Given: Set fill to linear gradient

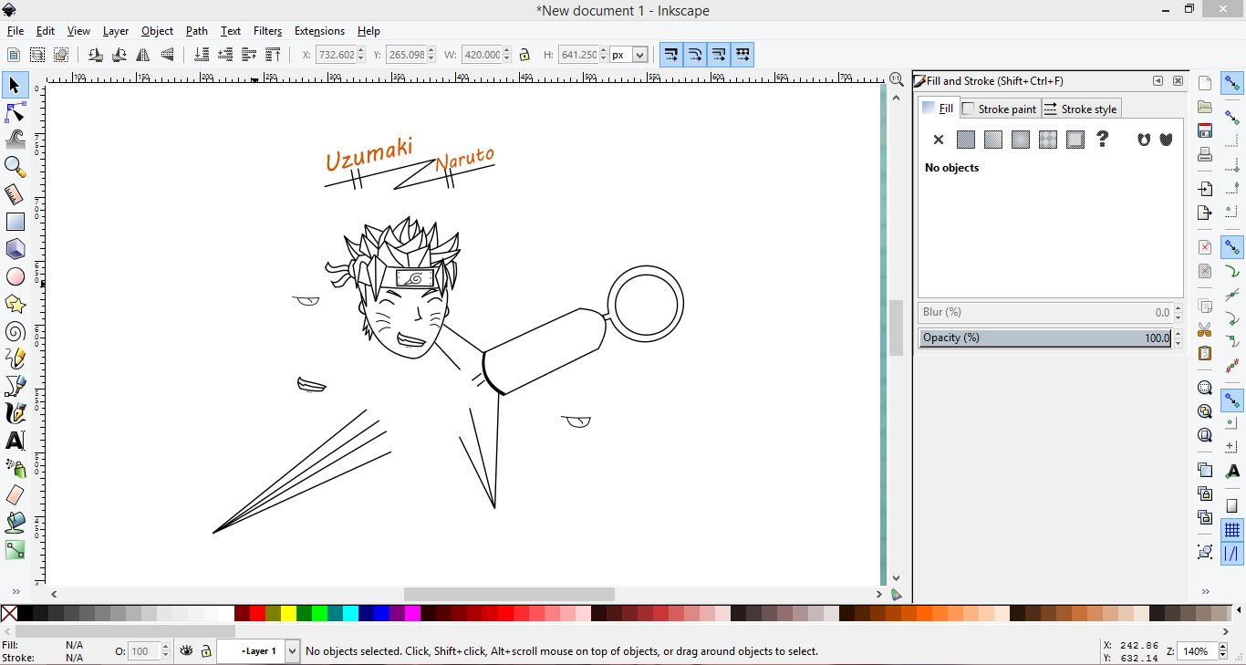Looking at the screenshot, I should click(x=993, y=140).
